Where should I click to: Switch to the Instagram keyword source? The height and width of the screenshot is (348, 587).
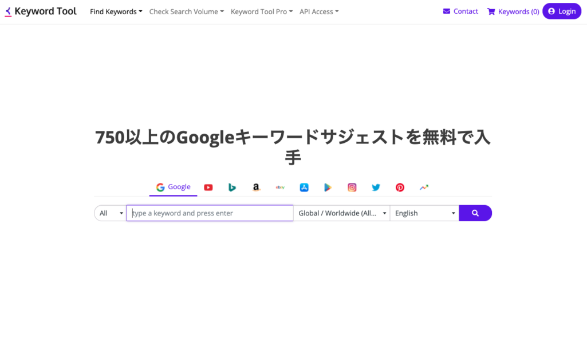[x=352, y=187]
